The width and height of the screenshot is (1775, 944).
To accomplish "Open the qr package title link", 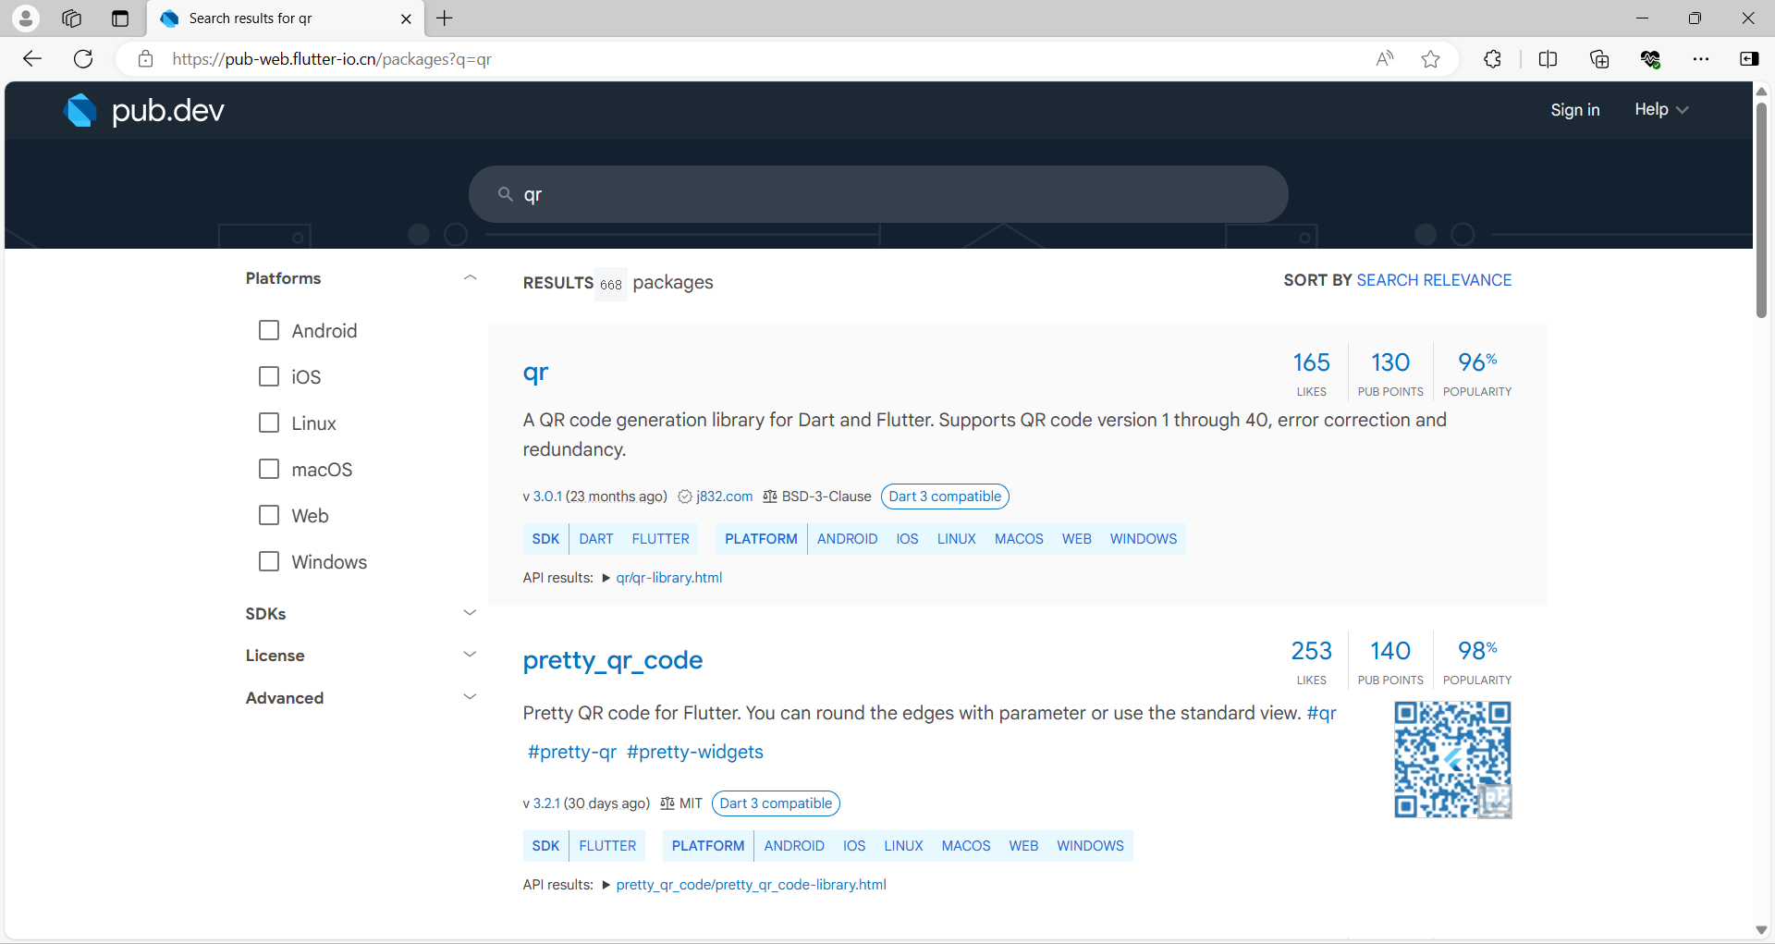I will pos(535,373).
